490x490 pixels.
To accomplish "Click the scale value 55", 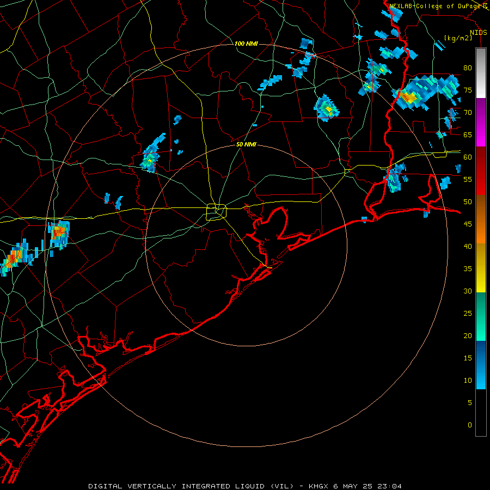I will click(x=468, y=179).
